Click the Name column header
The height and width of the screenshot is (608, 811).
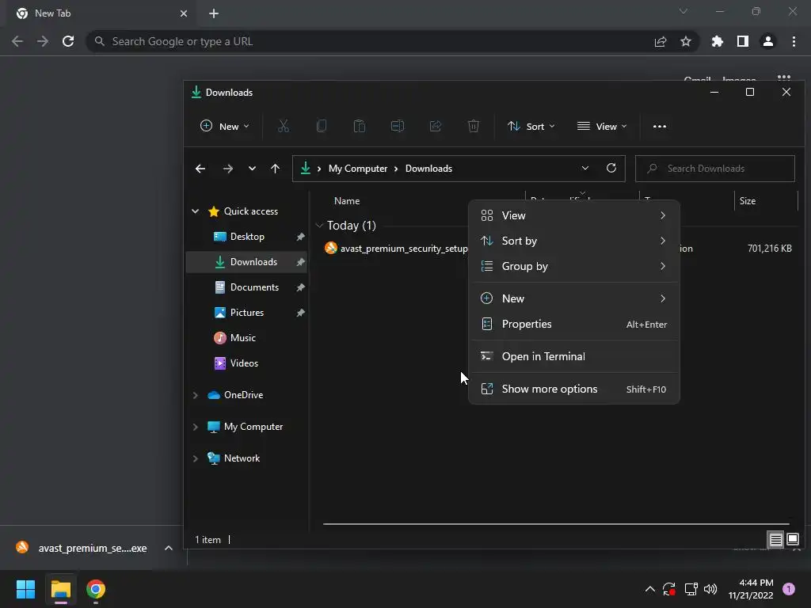coord(347,200)
